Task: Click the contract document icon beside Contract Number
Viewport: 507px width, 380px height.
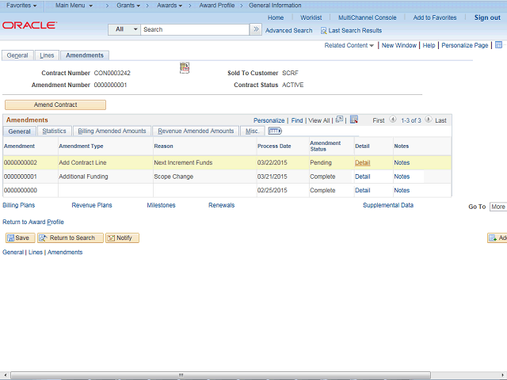Action: click(x=185, y=68)
